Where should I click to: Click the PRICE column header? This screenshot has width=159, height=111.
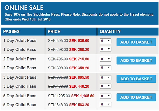pyautogui.click(x=54, y=31)
